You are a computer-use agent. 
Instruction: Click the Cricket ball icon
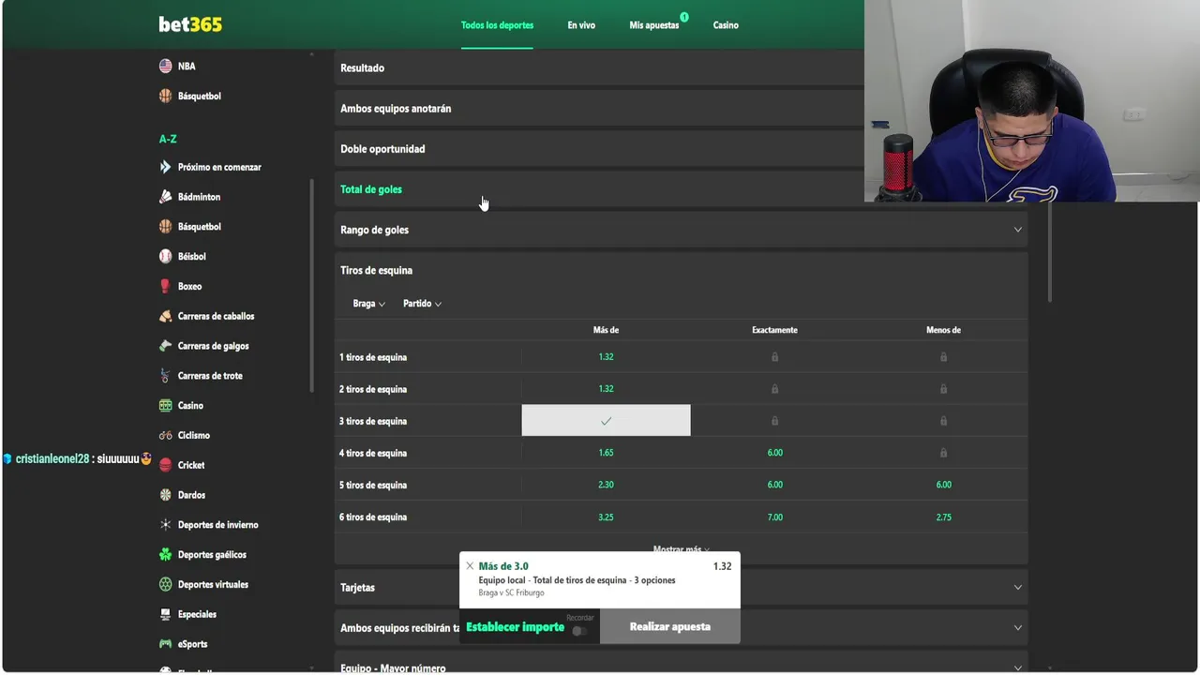point(165,465)
